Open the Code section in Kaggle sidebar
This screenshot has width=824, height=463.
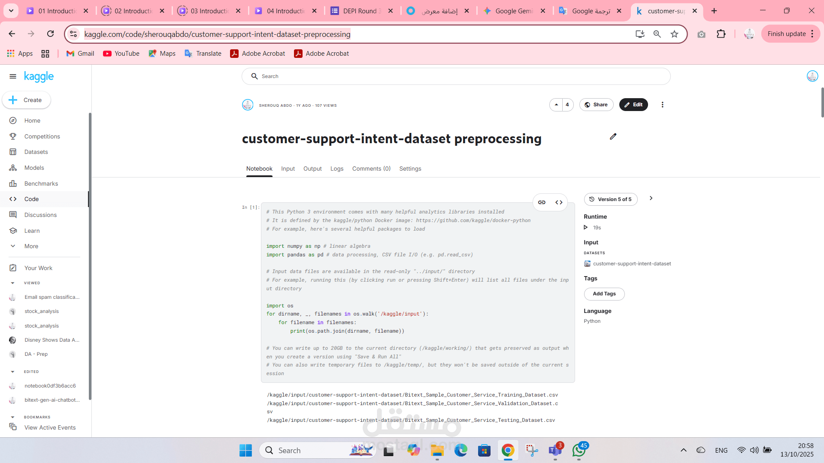[x=31, y=199]
